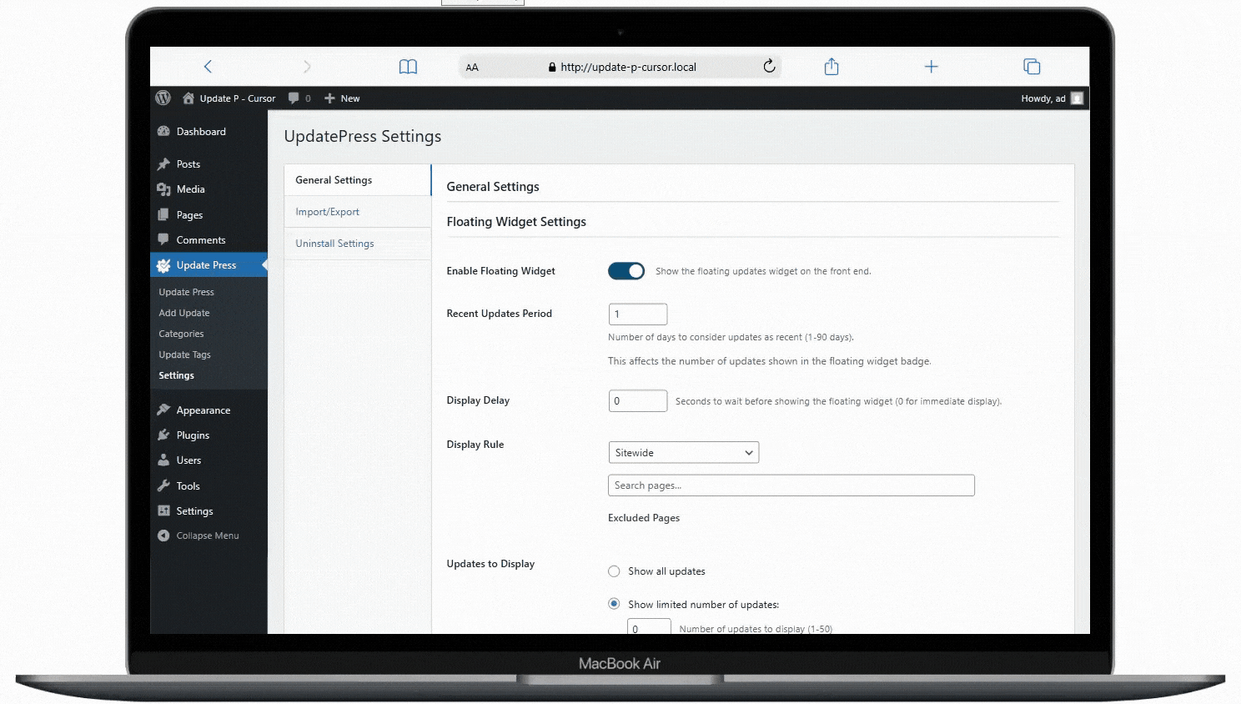The width and height of the screenshot is (1241, 704).
Task: Go back with the browser back arrow
Action: [x=208, y=67]
